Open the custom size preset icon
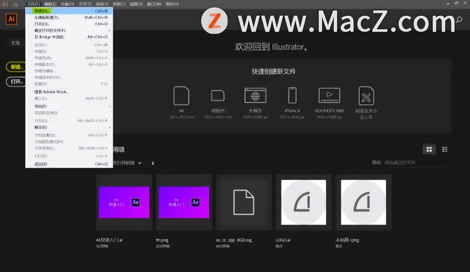Screen dimensions: 470x272 [366, 96]
